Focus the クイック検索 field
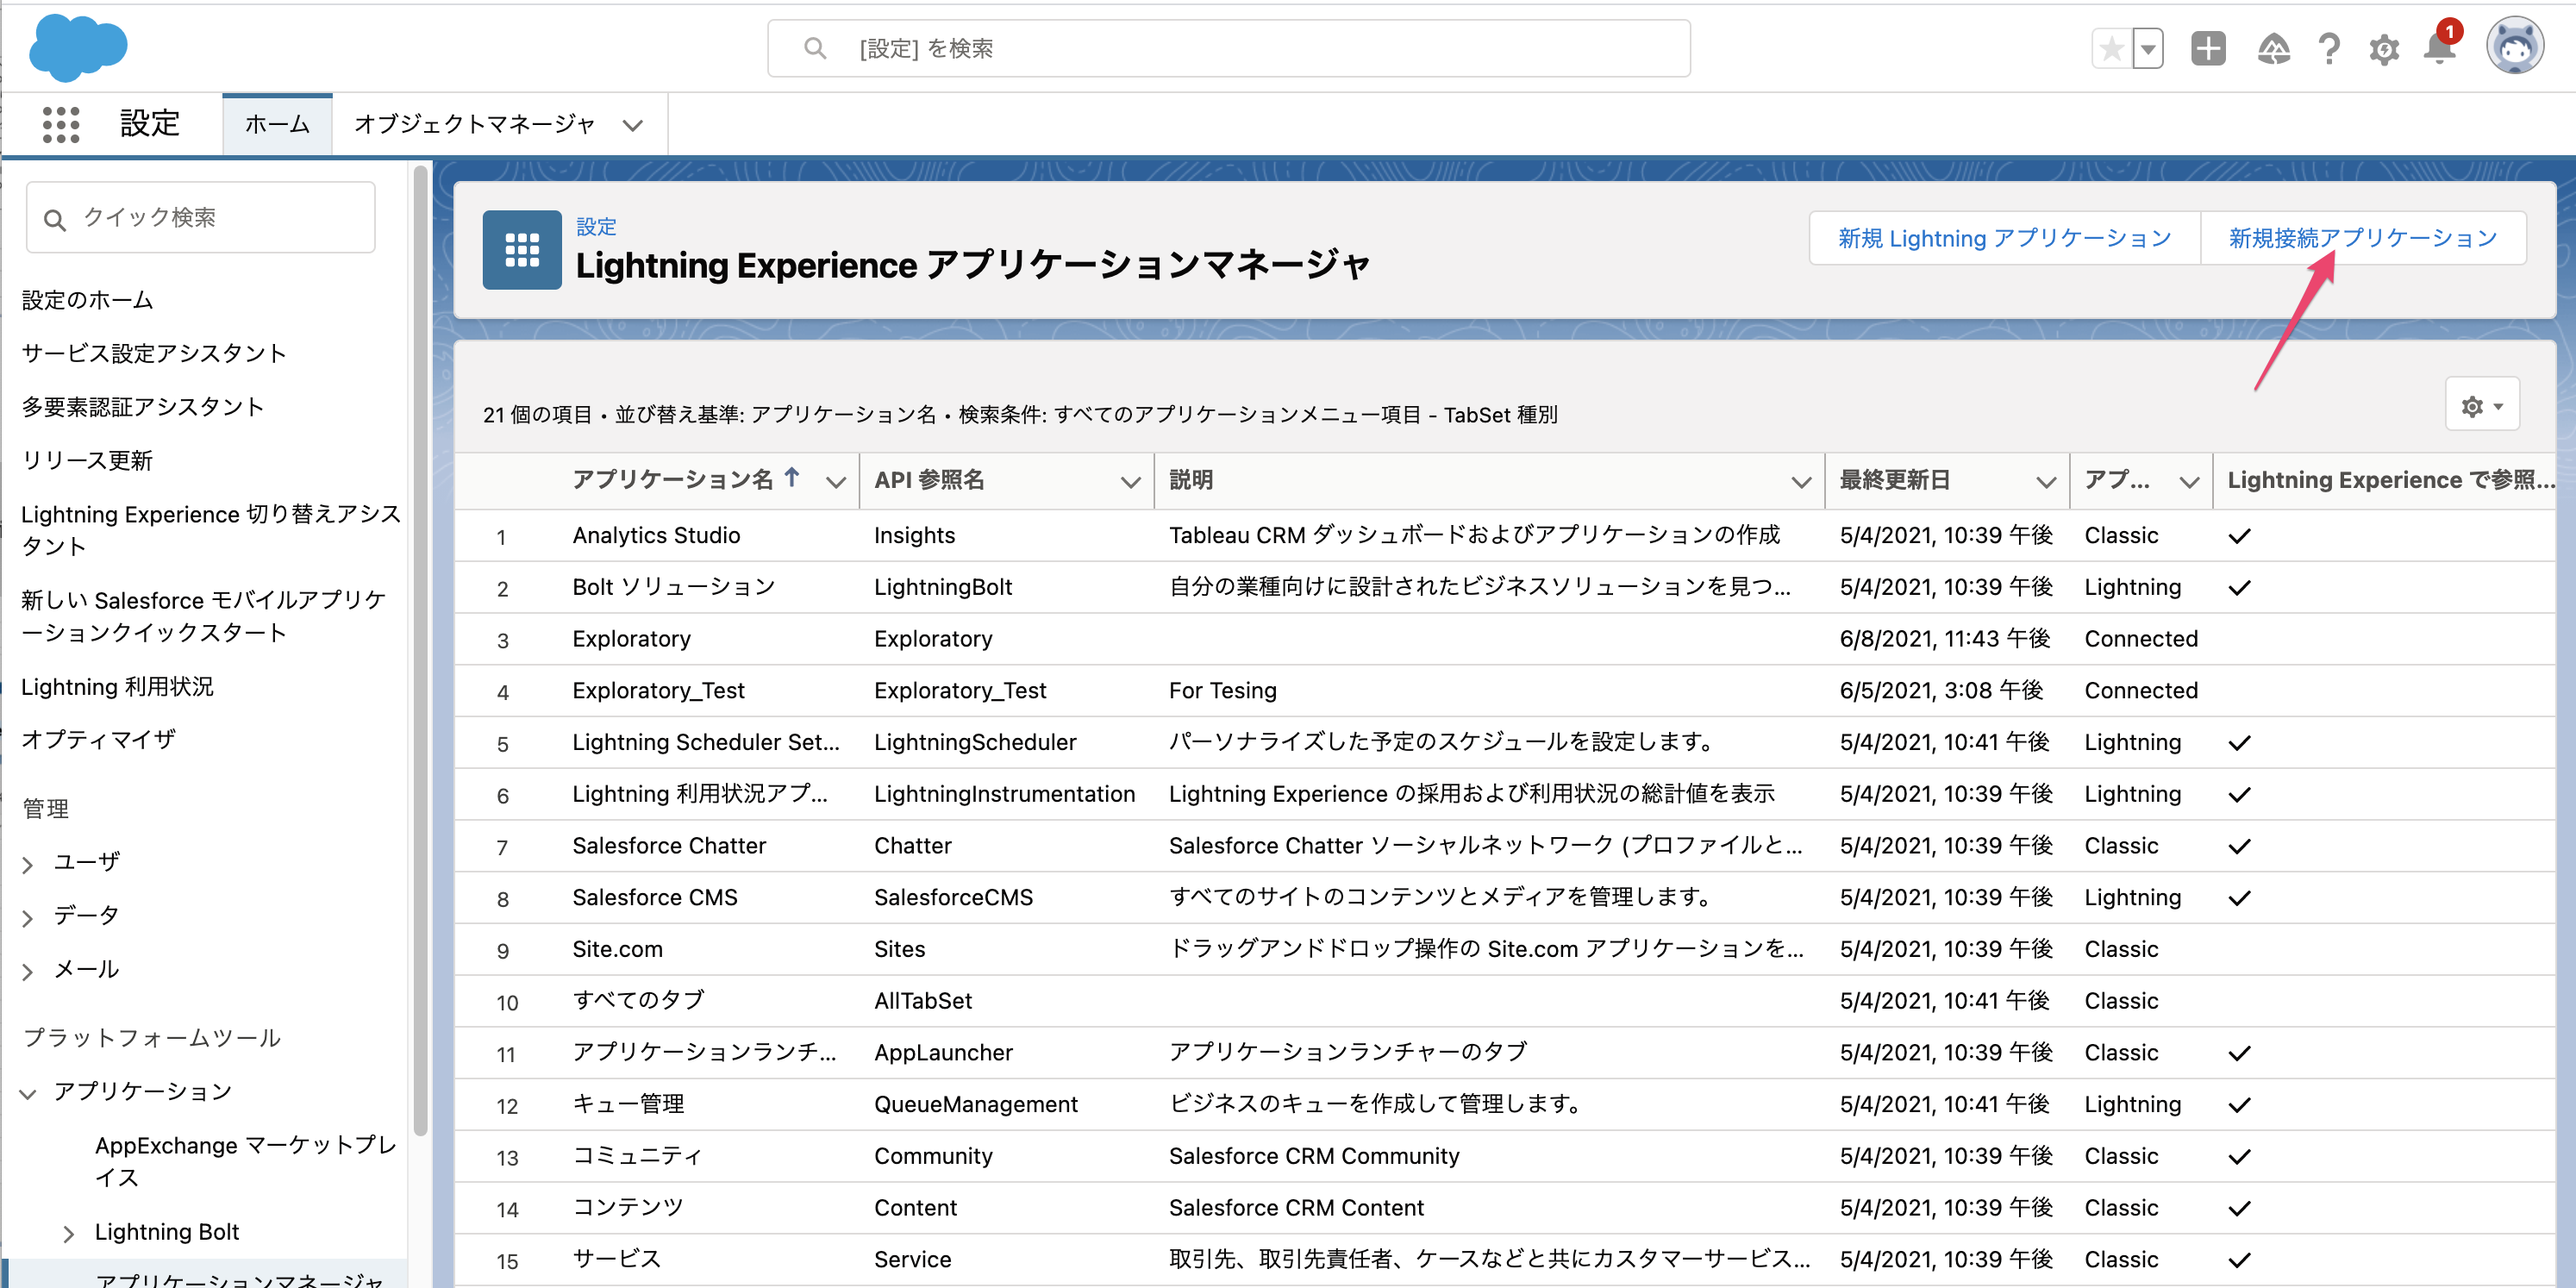Screen dimensions: 2576x1288 201,217
